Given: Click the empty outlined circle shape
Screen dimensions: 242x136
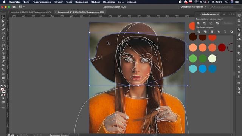Looking at the screenshot, I should pos(230,48).
